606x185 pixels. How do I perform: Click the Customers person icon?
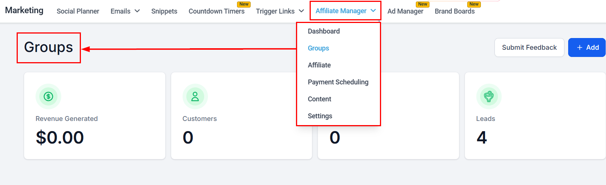[x=195, y=96]
